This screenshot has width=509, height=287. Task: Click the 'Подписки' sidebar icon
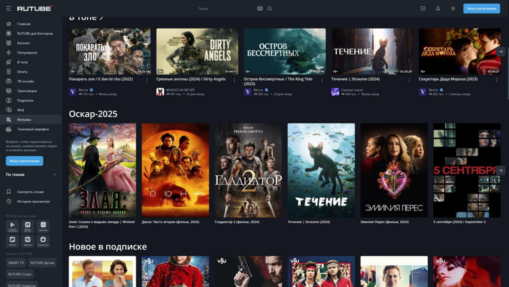[9, 101]
